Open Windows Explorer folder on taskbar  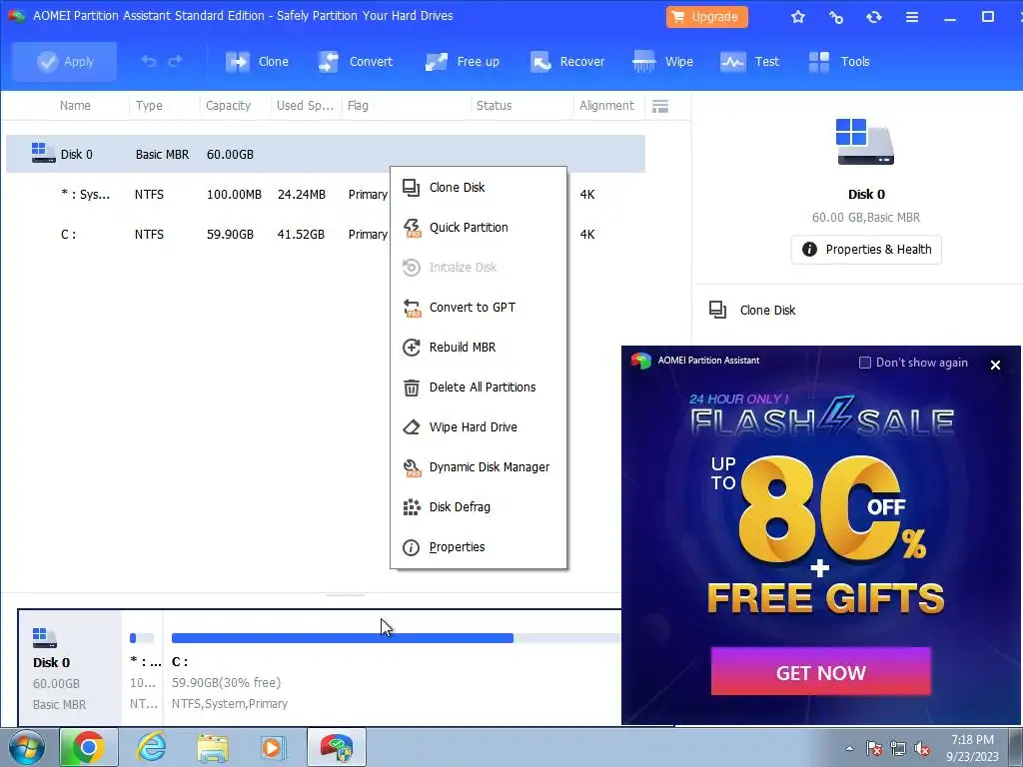(x=213, y=747)
